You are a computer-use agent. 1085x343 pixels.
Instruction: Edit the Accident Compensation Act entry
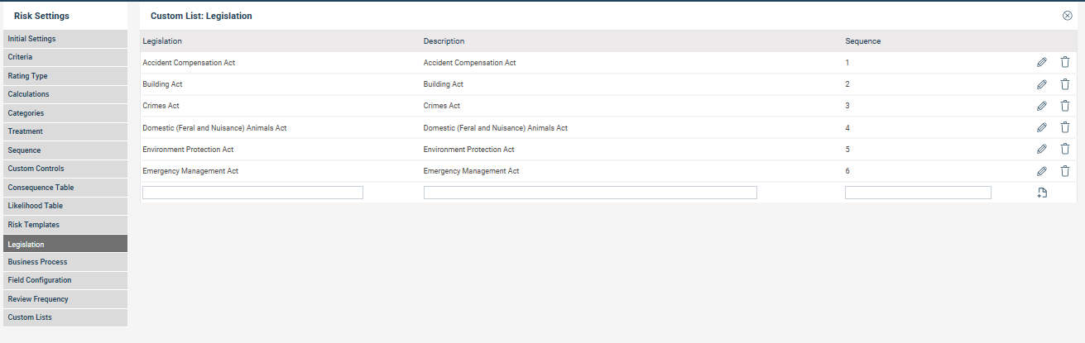click(x=1042, y=62)
